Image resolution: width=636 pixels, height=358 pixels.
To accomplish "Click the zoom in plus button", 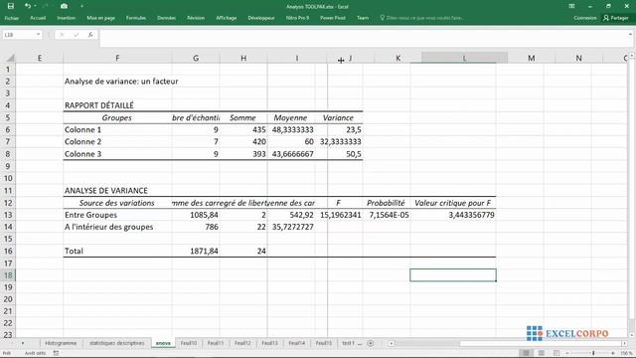I will (613, 353).
